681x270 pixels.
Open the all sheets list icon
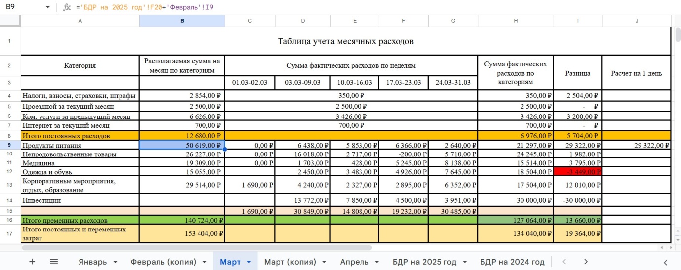[x=54, y=262]
